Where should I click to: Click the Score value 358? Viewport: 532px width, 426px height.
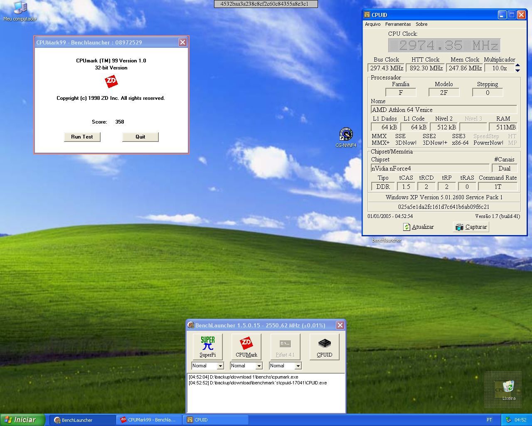(120, 122)
